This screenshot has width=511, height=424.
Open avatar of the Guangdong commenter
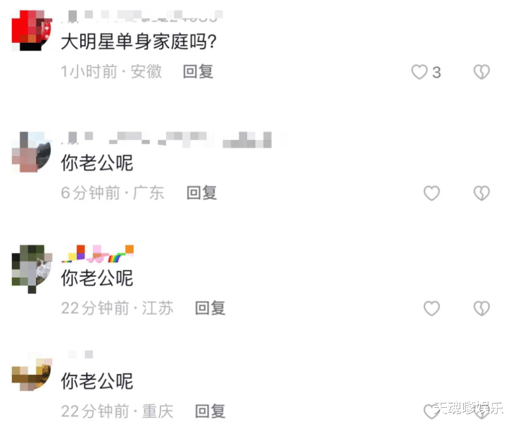click(32, 152)
